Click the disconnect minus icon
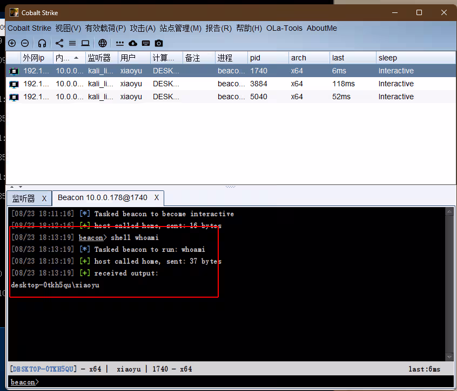457x391 pixels. pos(25,43)
